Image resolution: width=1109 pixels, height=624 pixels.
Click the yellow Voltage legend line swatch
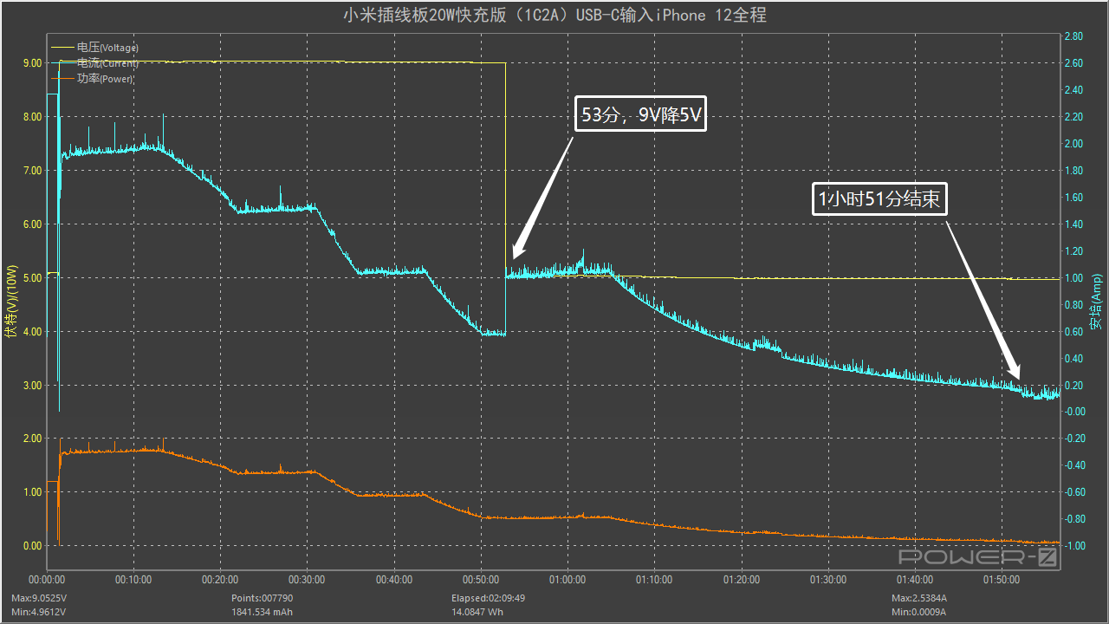point(63,48)
